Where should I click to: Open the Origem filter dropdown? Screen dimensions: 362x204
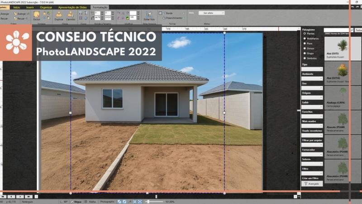[x=312, y=97]
